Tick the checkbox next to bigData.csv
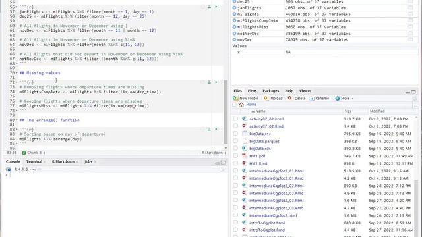 (x=235, y=134)
